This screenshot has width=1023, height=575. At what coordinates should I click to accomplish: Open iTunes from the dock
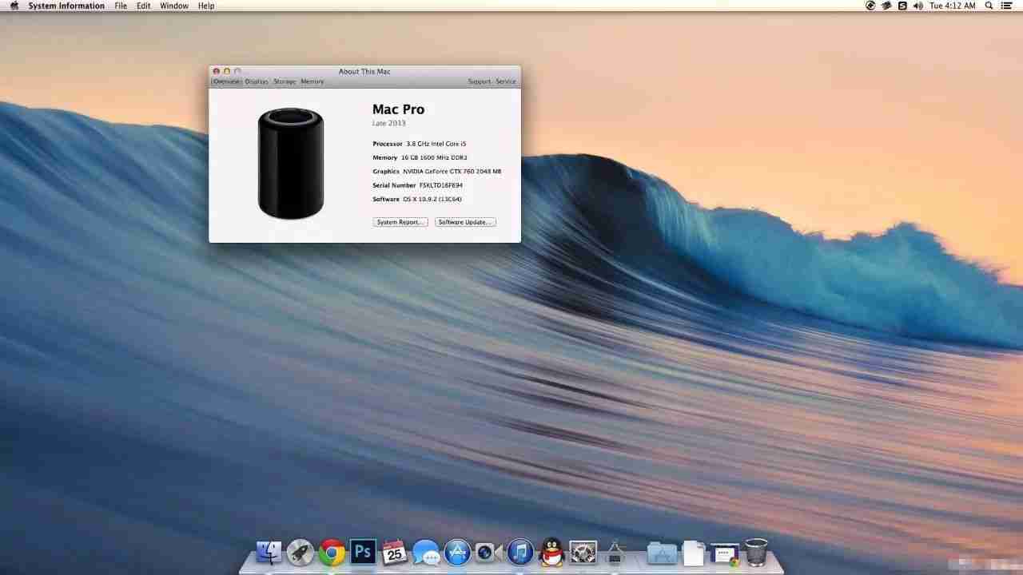tap(520, 552)
